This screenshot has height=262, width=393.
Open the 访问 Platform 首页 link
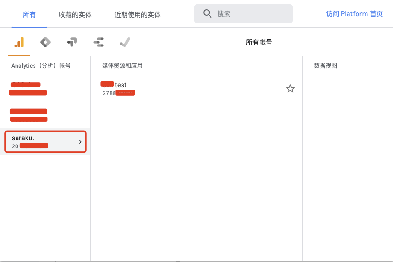pos(354,14)
